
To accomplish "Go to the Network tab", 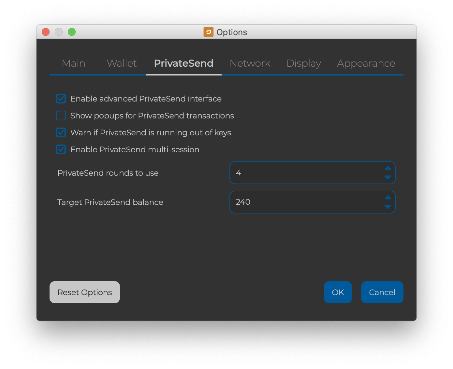I will coord(250,63).
